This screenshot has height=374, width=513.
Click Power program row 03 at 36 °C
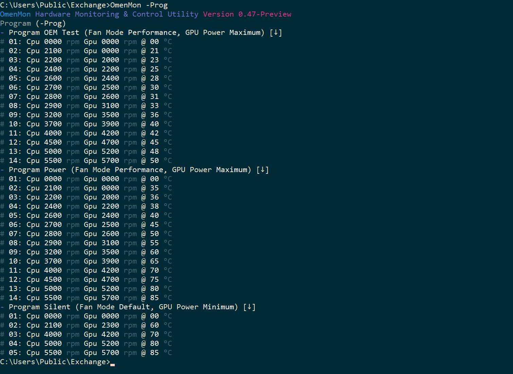(86, 197)
